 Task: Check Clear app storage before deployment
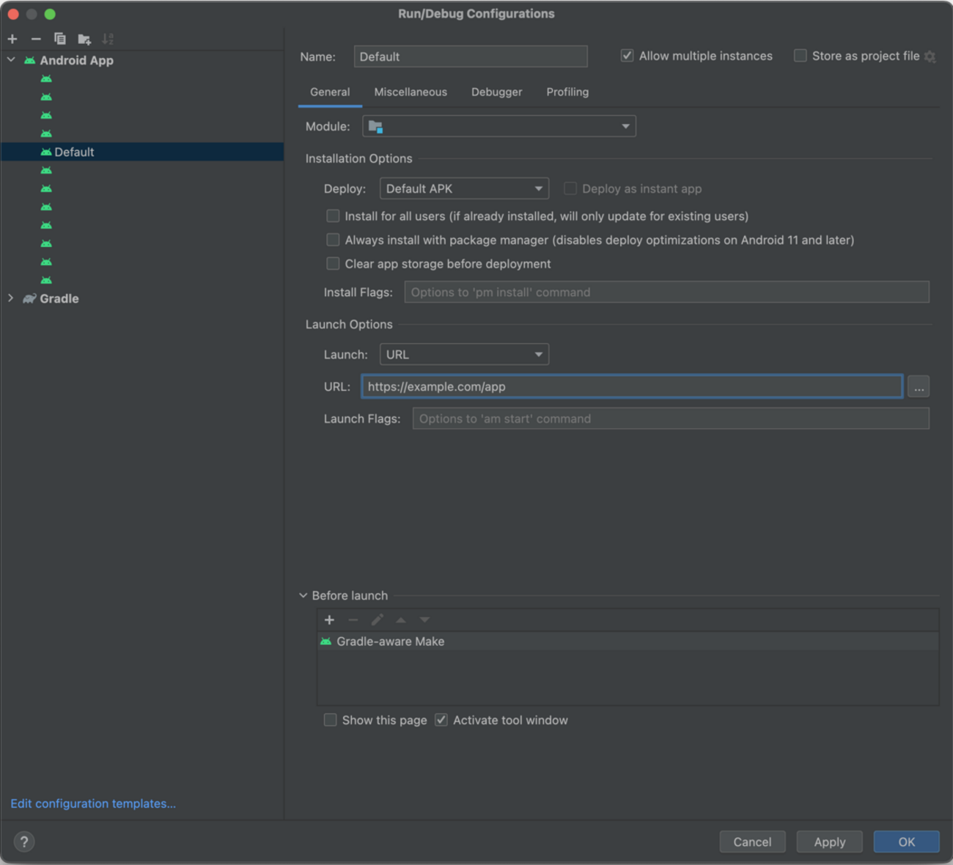point(333,264)
